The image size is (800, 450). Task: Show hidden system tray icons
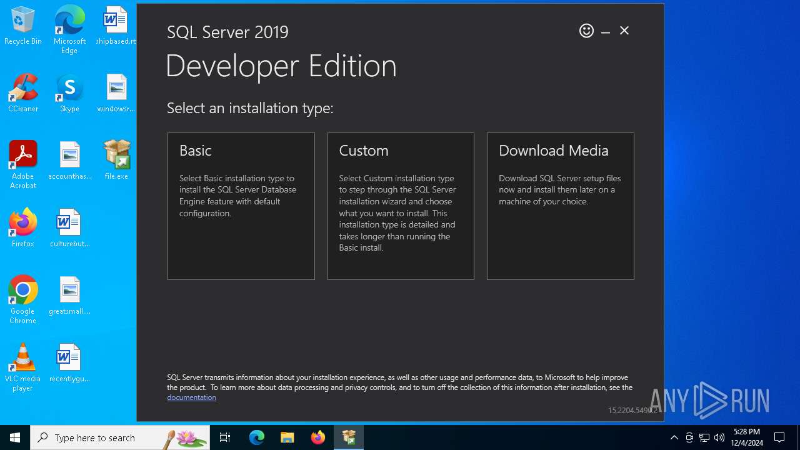674,437
